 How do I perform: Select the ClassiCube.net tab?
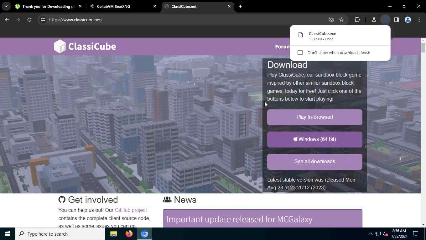tap(198, 6)
